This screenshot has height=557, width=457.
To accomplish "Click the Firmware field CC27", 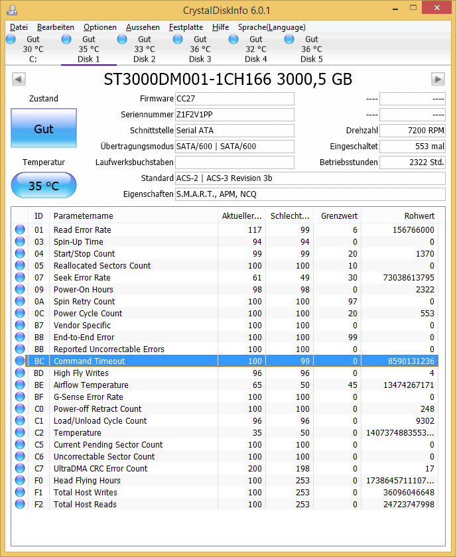I will point(235,99).
